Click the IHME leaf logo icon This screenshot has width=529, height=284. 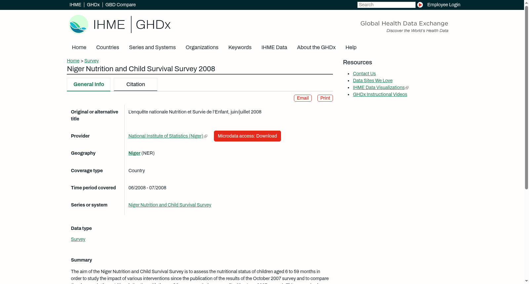(x=78, y=24)
